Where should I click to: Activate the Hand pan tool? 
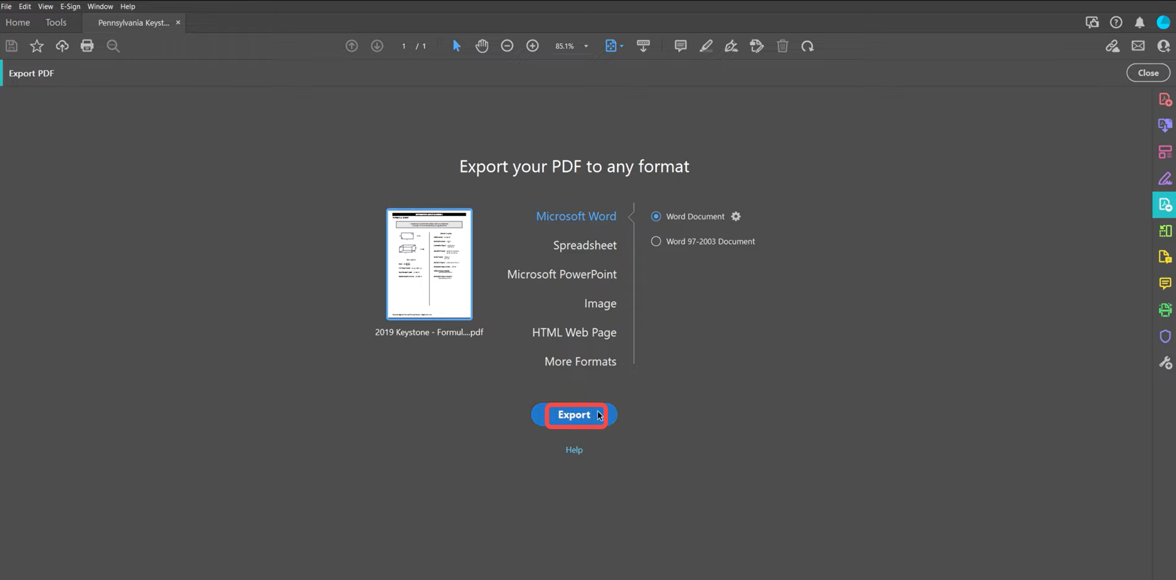482,46
